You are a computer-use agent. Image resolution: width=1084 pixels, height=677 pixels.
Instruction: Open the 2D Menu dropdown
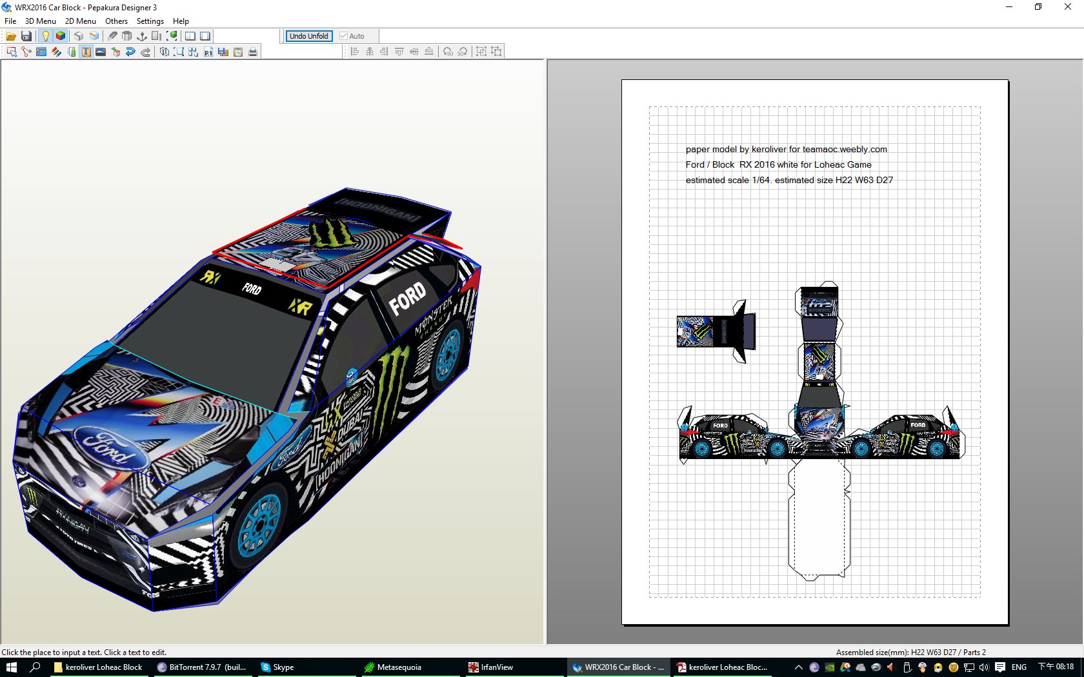pos(80,21)
